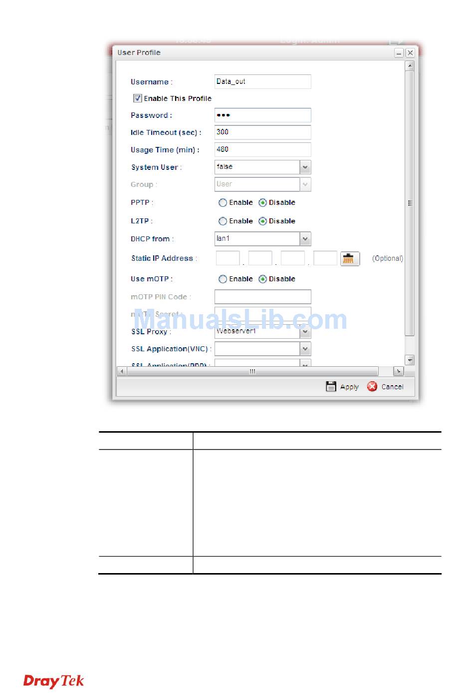Select Enable radio for L2TP
The image size is (474, 693).
click(x=223, y=221)
